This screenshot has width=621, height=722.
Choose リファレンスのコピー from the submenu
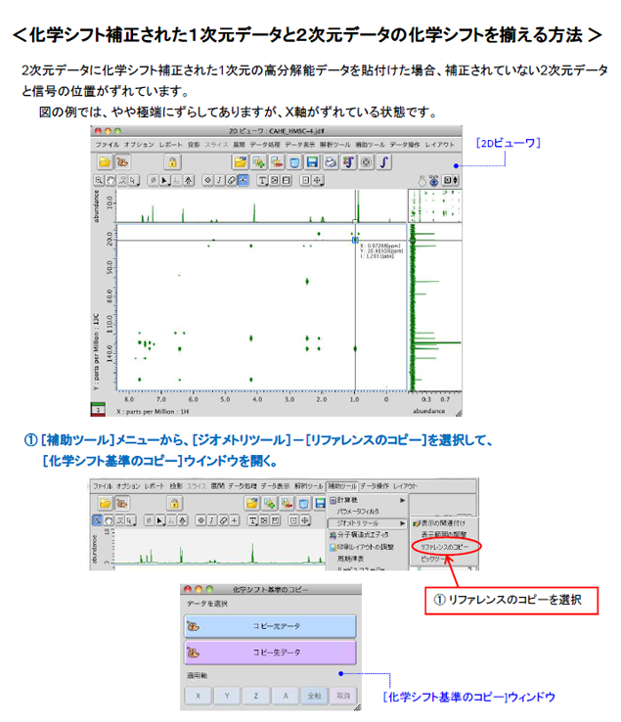pos(444,547)
